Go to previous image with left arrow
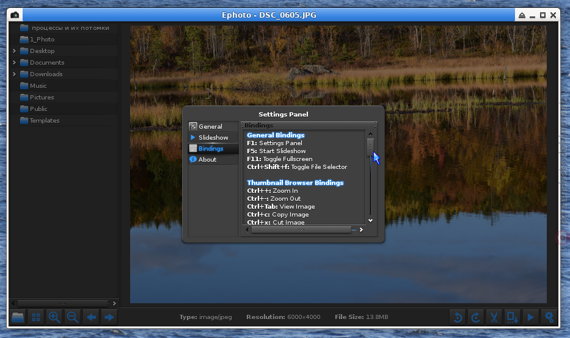Image resolution: width=570 pixels, height=338 pixels. [91, 317]
